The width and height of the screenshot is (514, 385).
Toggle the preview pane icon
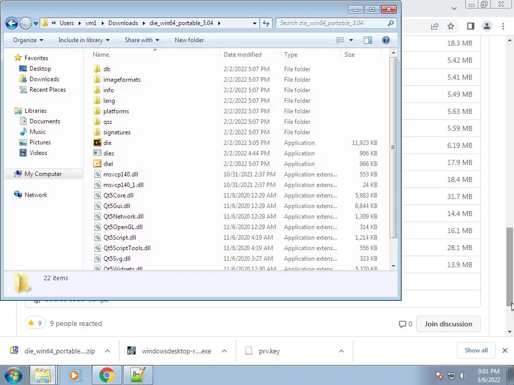(368, 40)
